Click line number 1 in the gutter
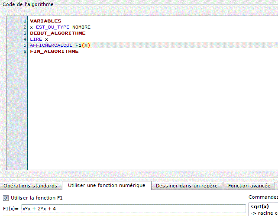This screenshot has width=278, height=216. point(25,21)
